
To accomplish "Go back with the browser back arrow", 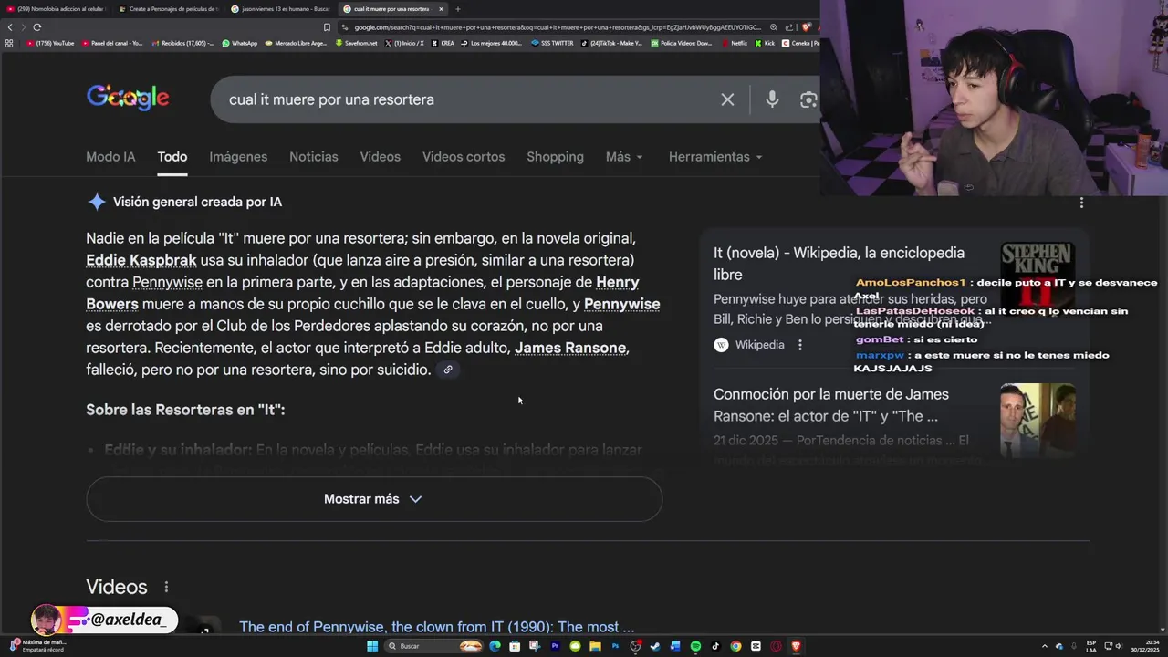I will (10, 27).
